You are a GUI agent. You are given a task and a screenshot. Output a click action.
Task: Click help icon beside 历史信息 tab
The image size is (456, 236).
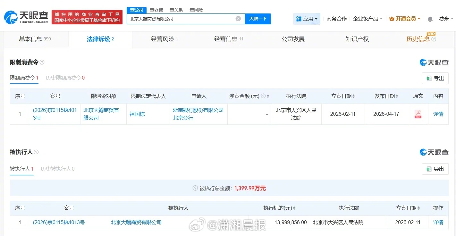[x=434, y=39]
